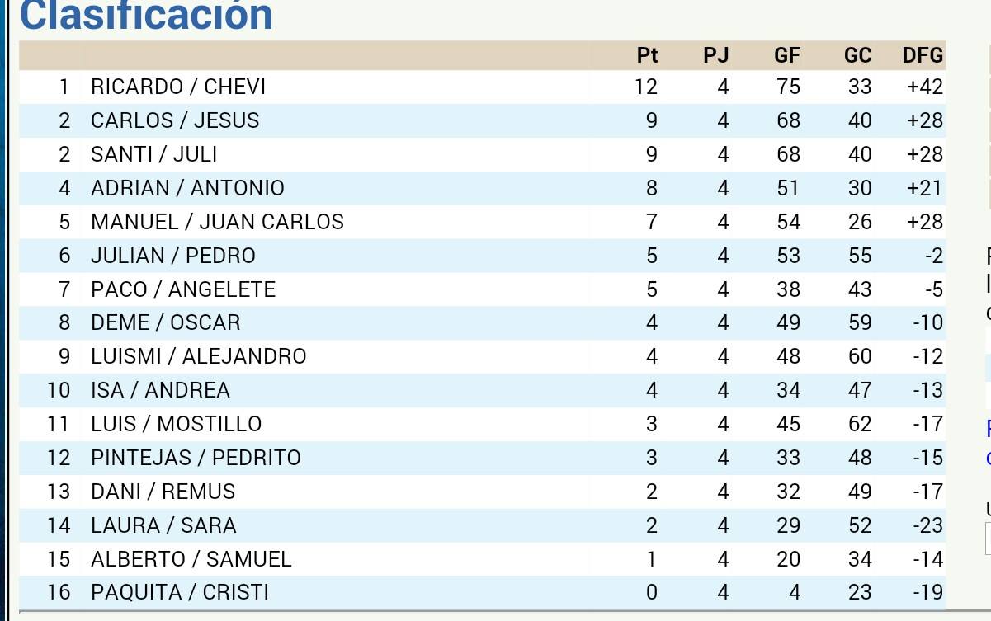Click the GF column header

(x=787, y=55)
